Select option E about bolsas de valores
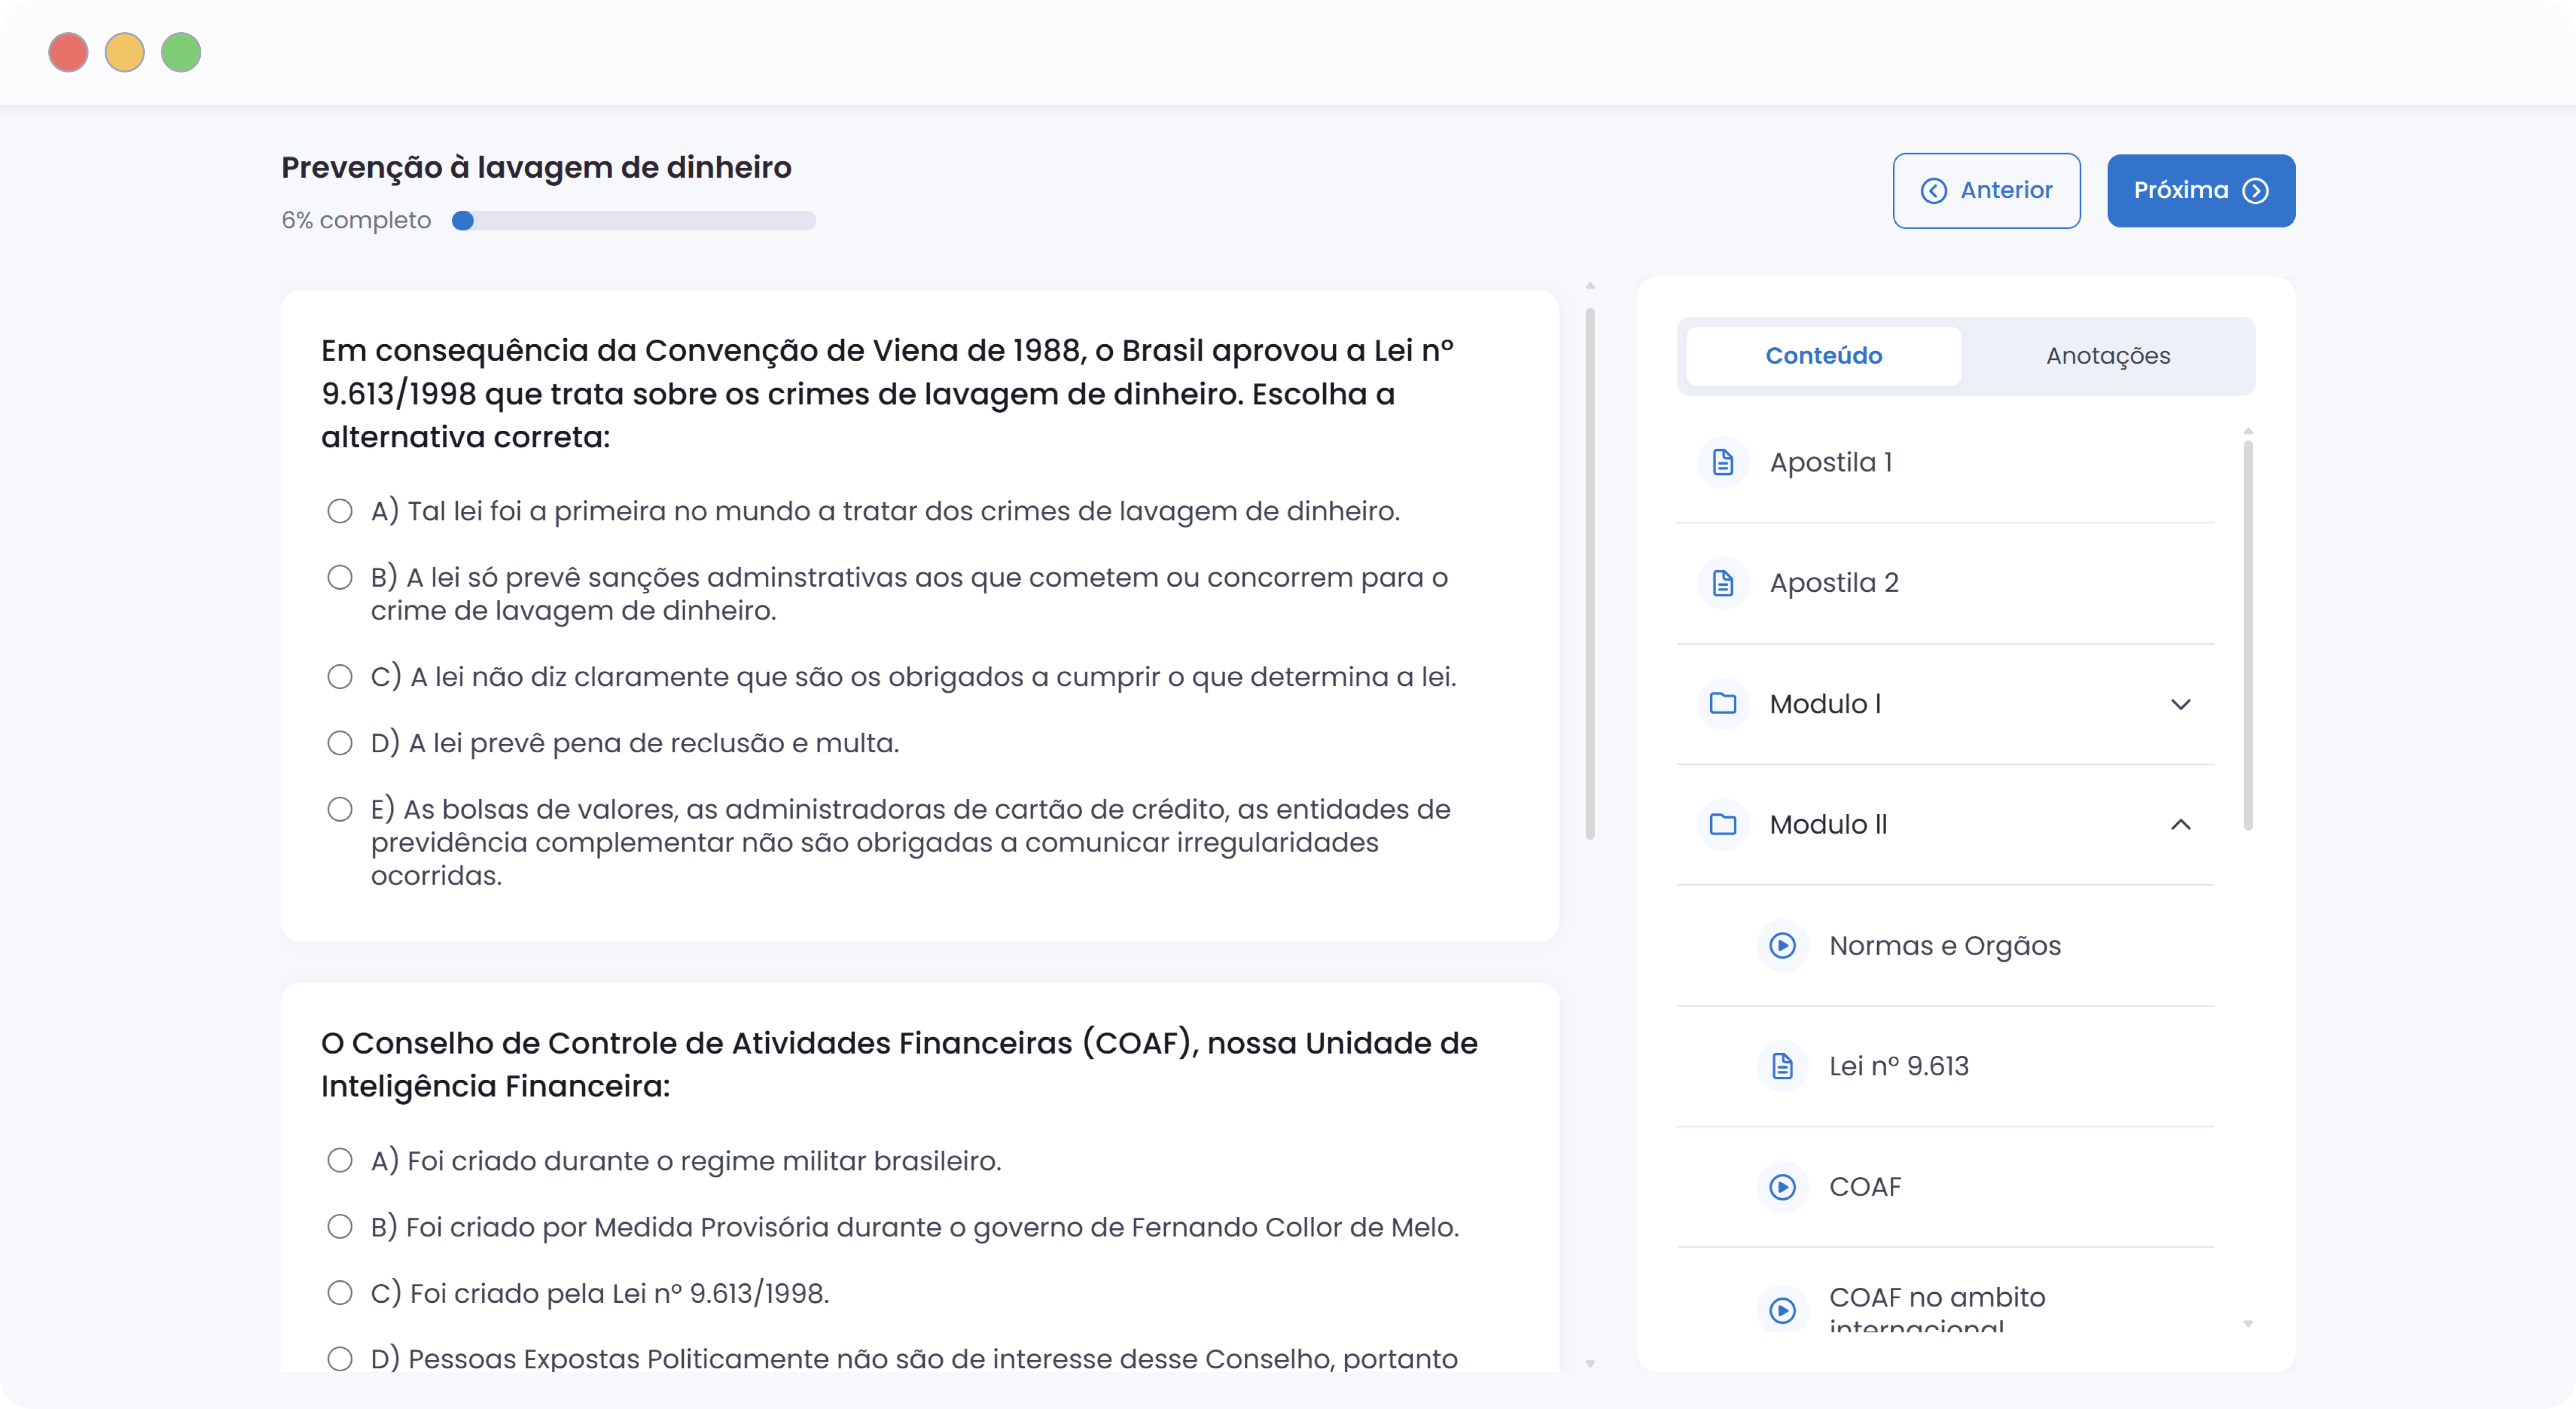The height and width of the screenshot is (1409, 2576). 340,809
